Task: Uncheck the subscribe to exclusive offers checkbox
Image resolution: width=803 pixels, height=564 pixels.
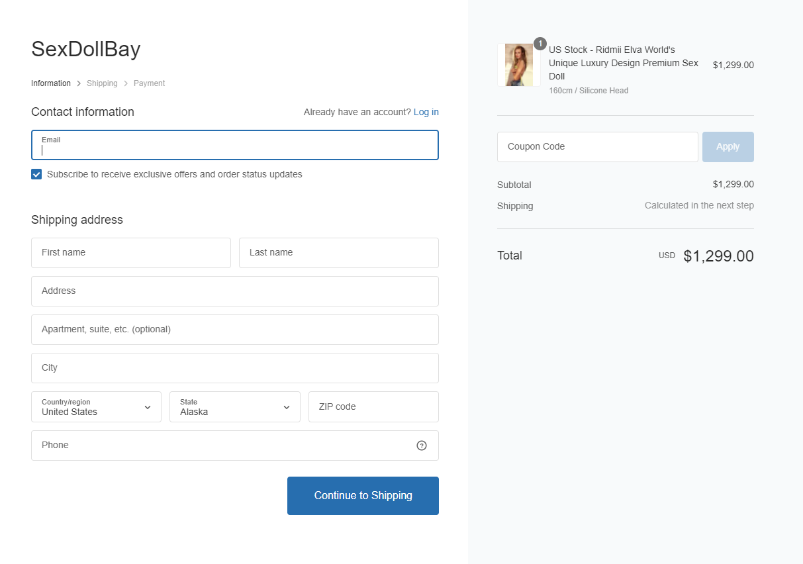Action: 36,175
